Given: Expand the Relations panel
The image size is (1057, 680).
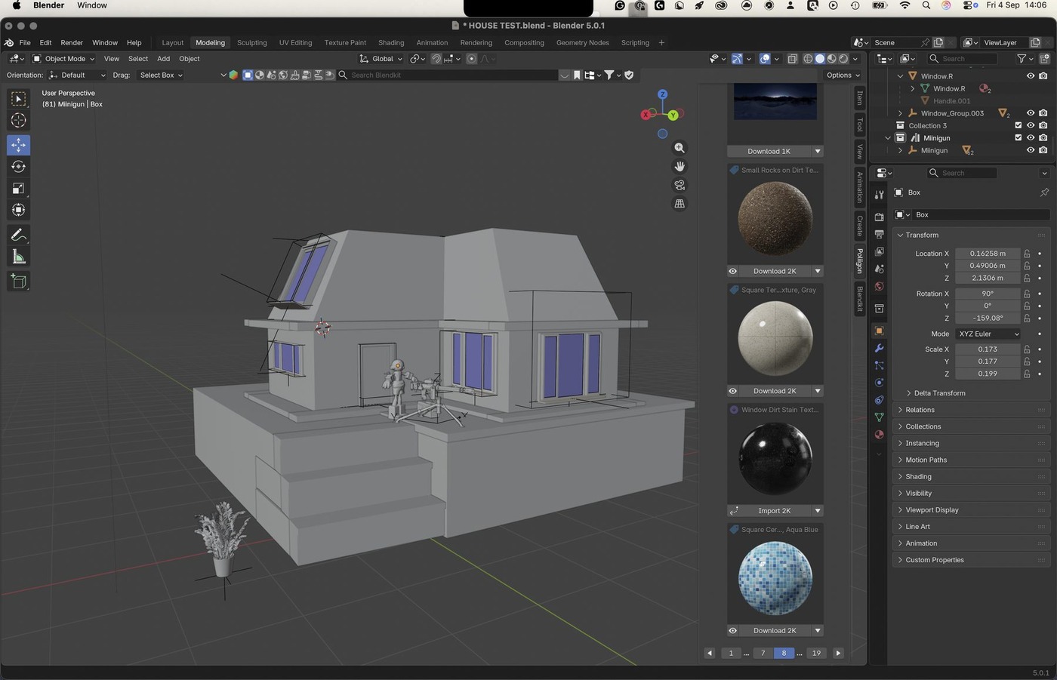Looking at the screenshot, I should (x=972, y=410).
